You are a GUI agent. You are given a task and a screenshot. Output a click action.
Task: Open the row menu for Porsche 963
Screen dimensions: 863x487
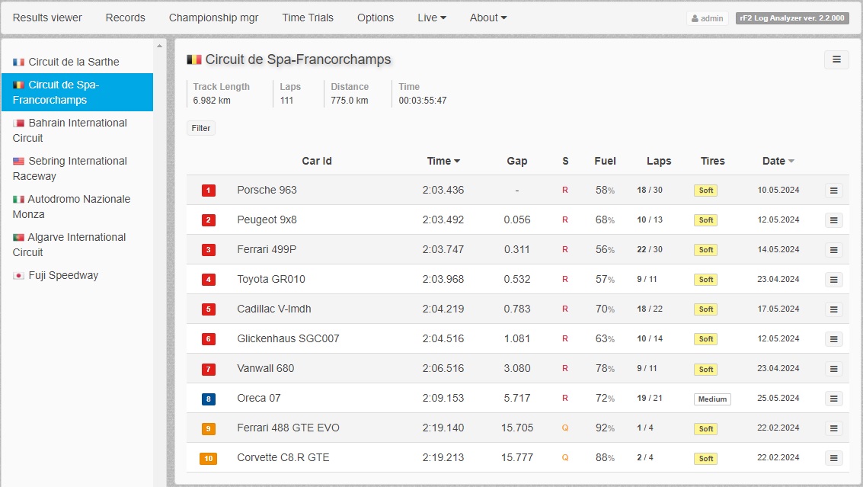[834, 191]
